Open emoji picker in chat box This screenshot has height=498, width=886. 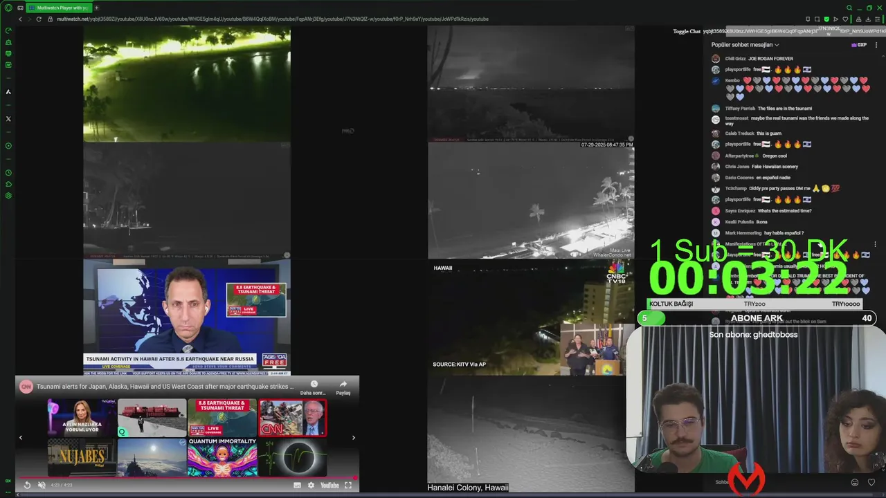pos(855,482)
